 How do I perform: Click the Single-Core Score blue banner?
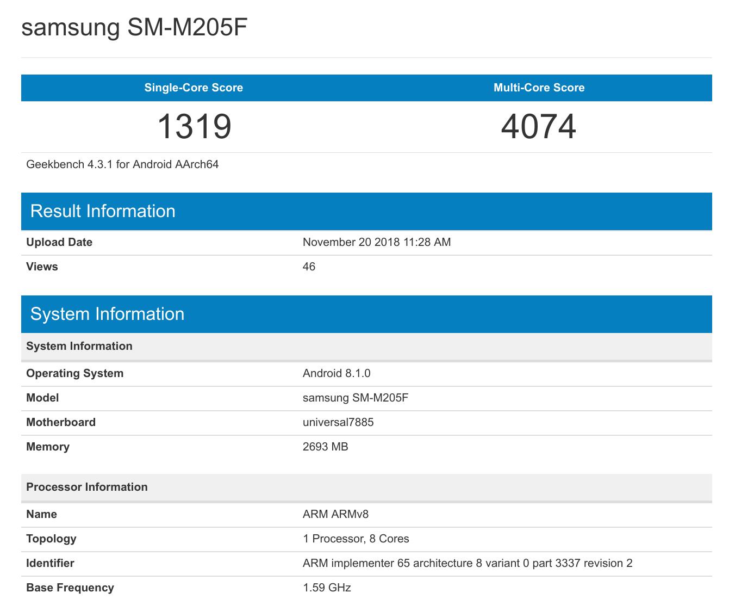(194, 88)
